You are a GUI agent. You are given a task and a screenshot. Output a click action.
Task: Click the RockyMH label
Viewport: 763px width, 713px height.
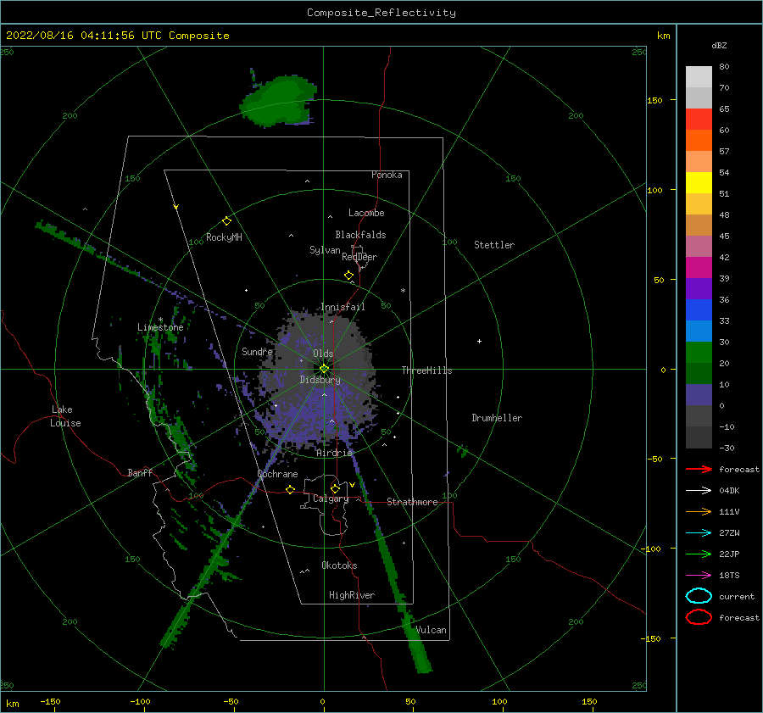tap(224, 237)
